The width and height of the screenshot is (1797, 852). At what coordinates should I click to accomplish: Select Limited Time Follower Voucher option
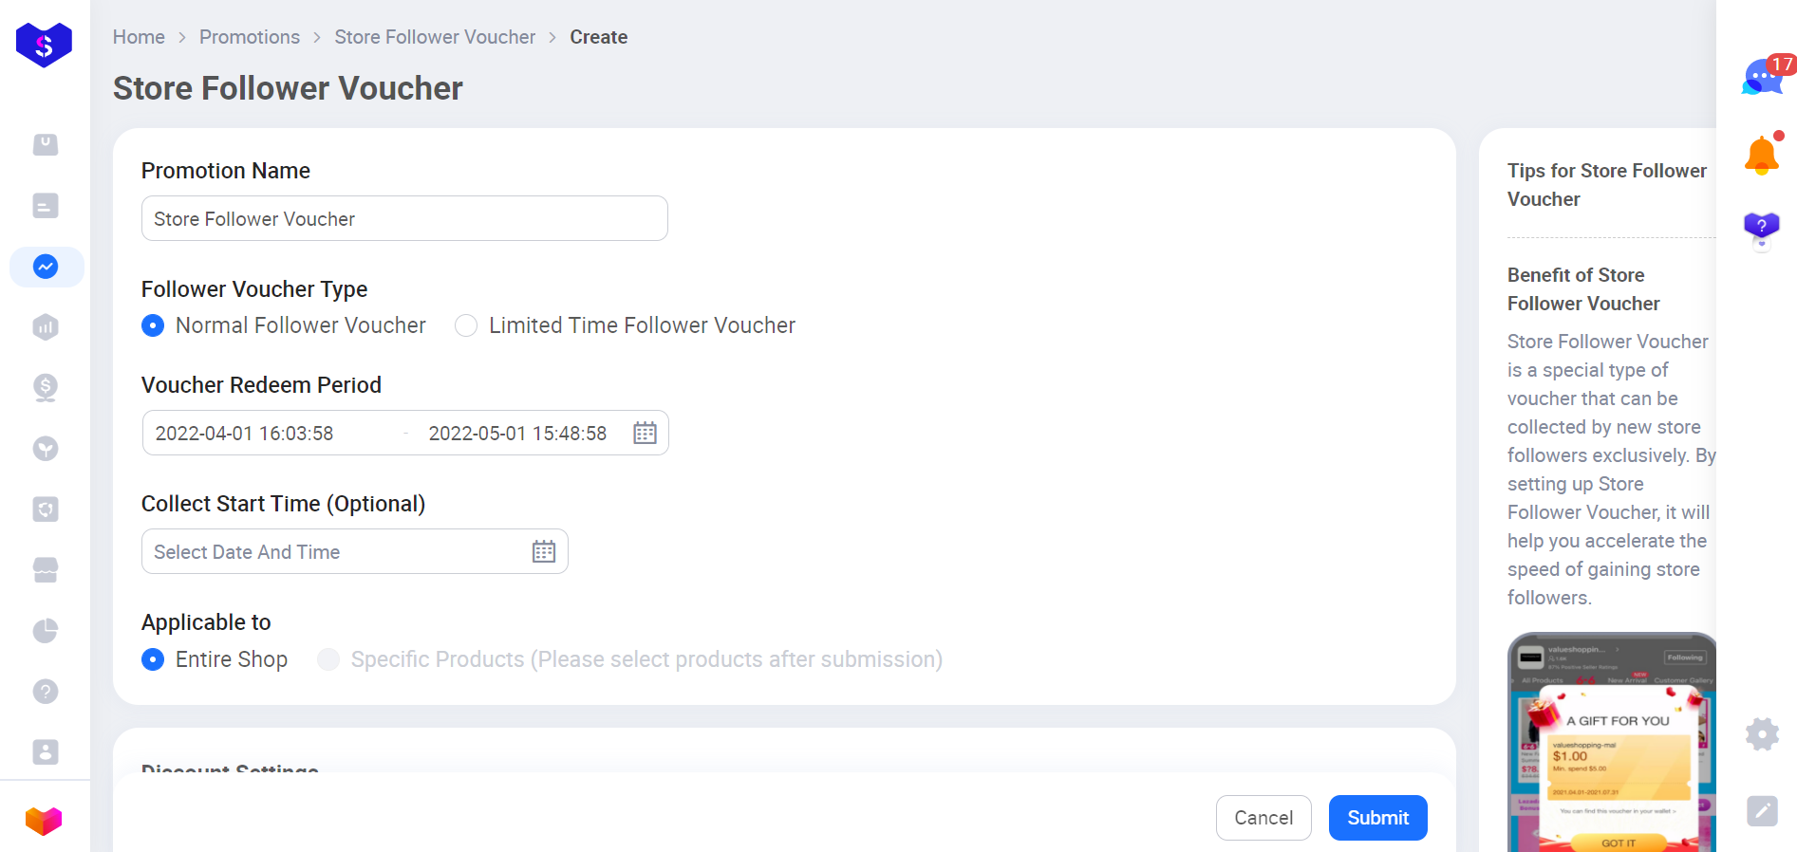tap(466, 325)
